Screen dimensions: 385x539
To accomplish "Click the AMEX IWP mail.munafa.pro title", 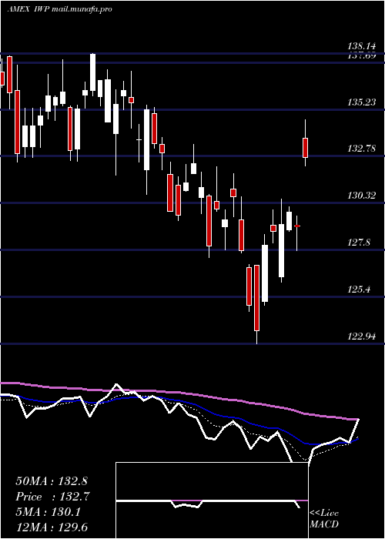I will coord(59,9).
